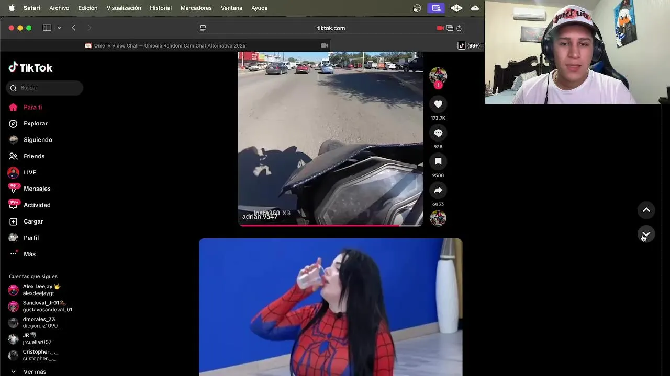Open Explorar in the sidebar
This screenshot has width=670, height=376.
pos(28,123)
